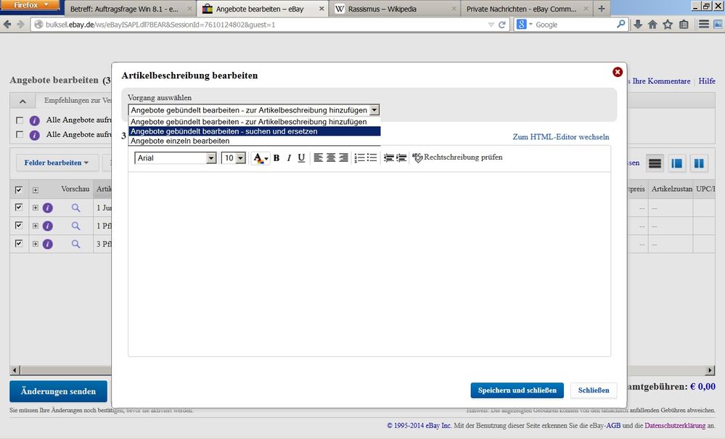This screenshot has height=439, width=725.
Task: Switch to the HTML editor via link
Action: (x=560, y=136)
